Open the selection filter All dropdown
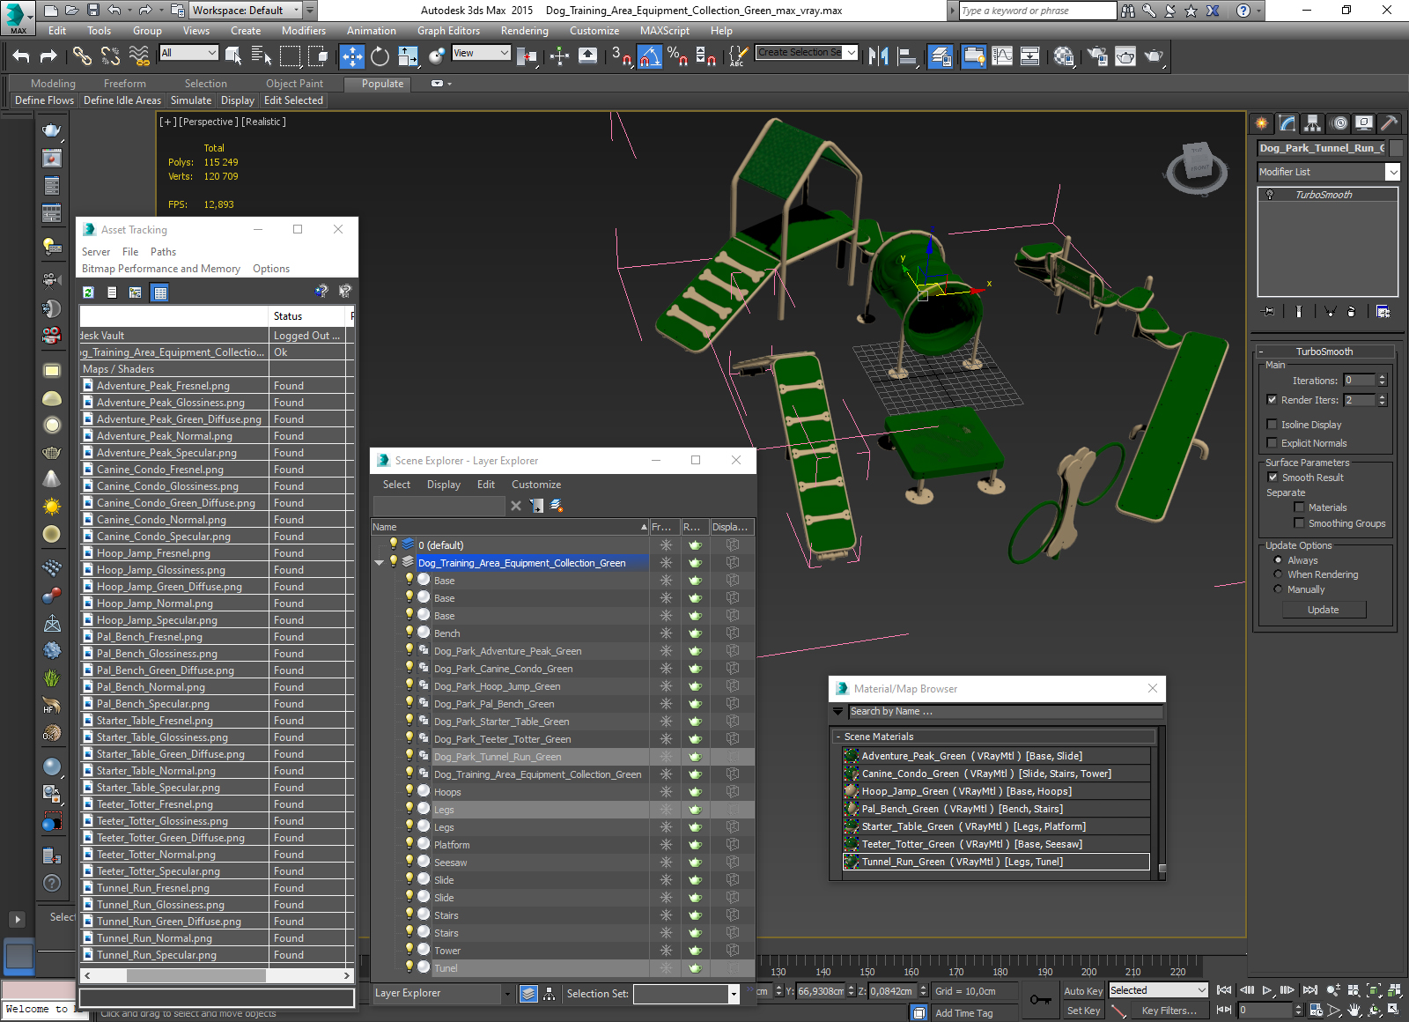 (x=188, y=53)
